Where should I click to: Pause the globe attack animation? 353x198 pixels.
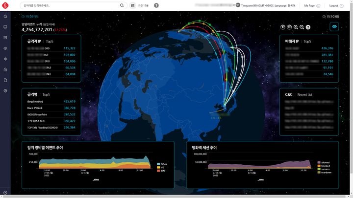289,27
